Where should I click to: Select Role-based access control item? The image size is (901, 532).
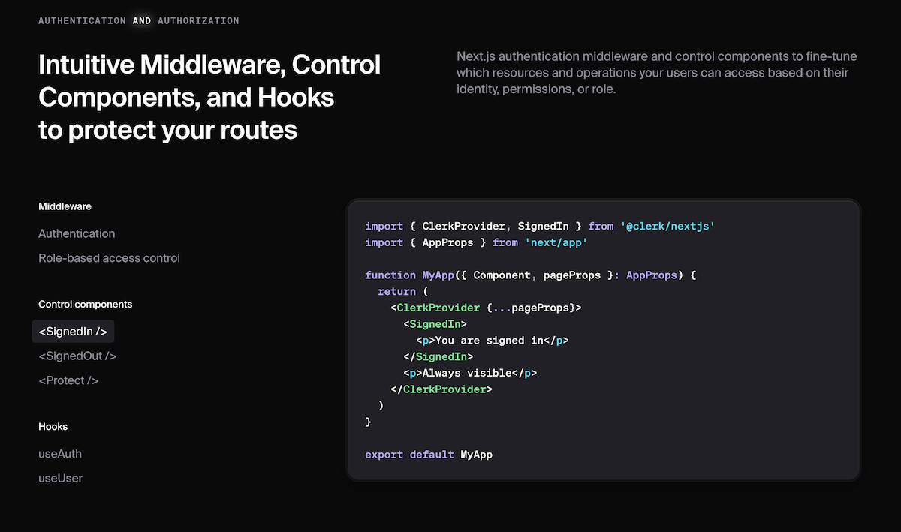[x=109, y=258]
